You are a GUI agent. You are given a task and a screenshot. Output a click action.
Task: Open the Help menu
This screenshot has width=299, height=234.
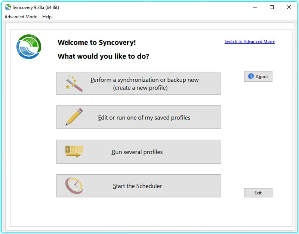(47, 17)
